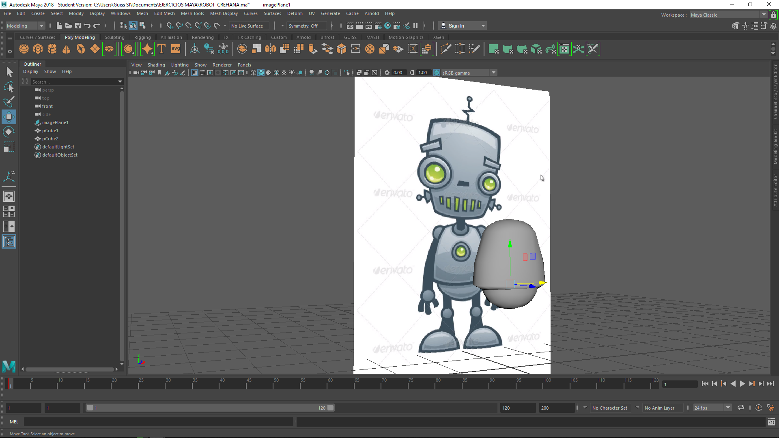Toggle textured display in viewport
The height and width of the screenshot is (438, 779).
point(284,73)
